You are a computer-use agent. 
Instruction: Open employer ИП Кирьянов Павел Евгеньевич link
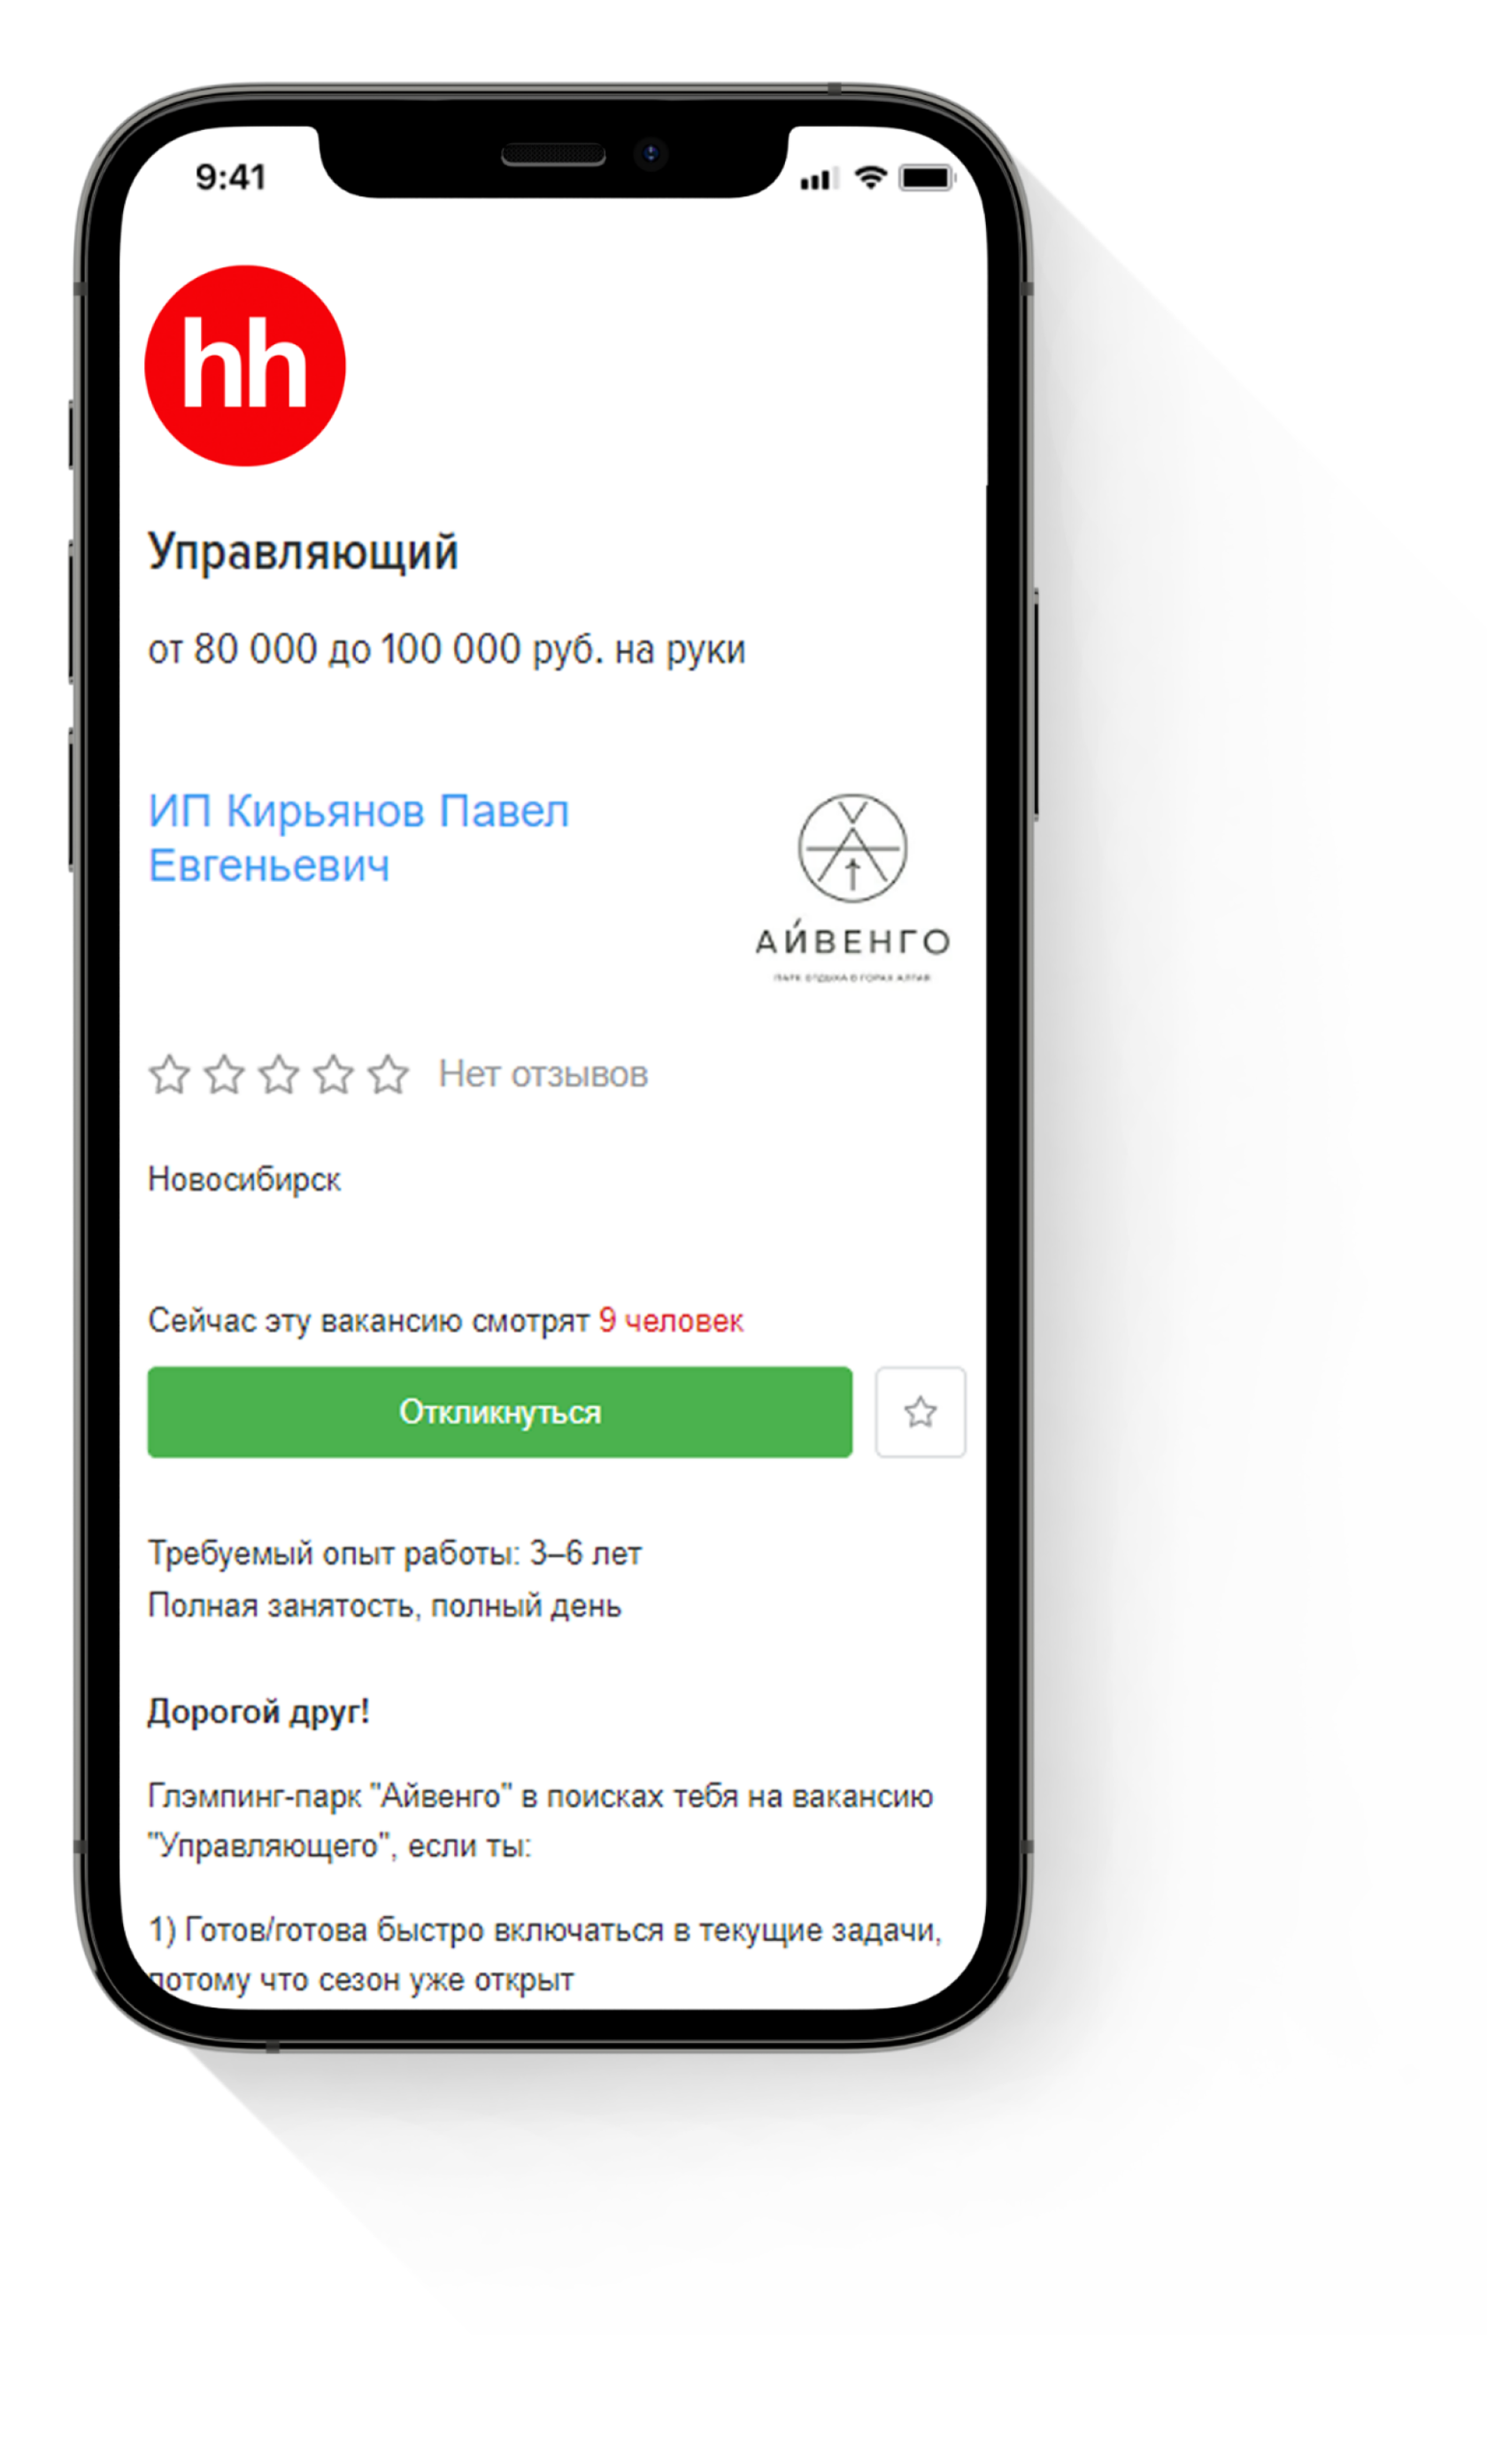358,837
